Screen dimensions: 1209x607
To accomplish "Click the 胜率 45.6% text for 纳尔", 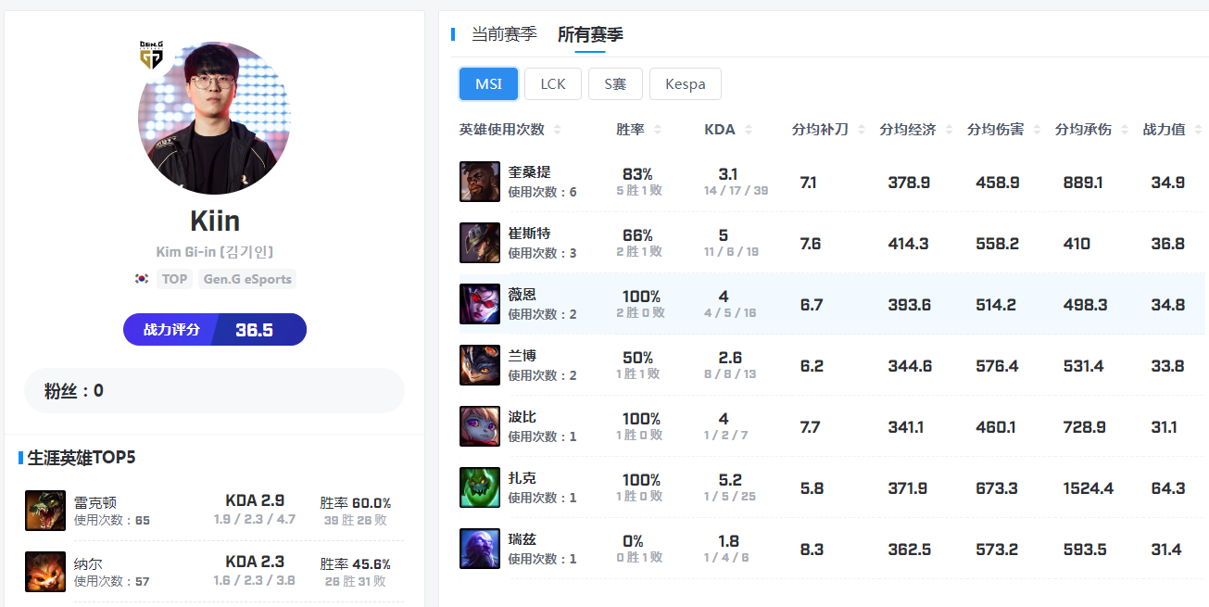I will click(x=356, y=563).
